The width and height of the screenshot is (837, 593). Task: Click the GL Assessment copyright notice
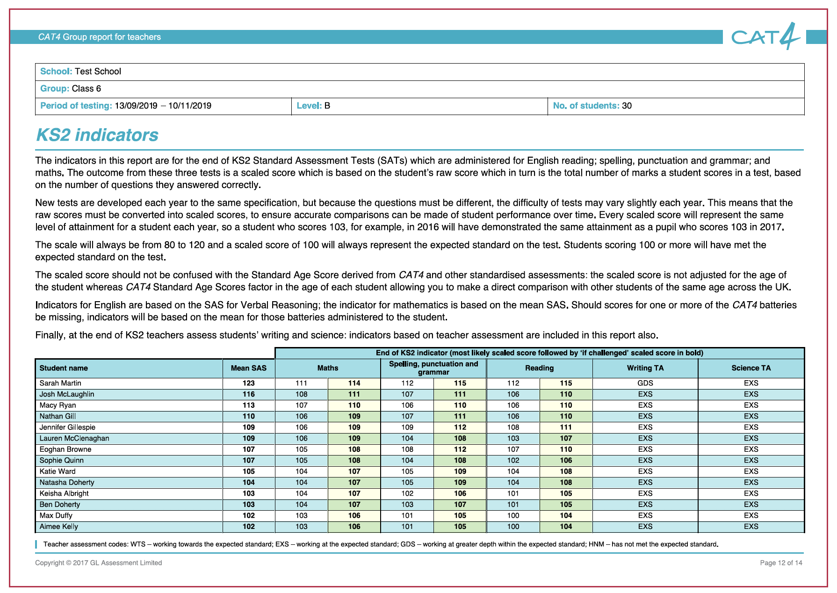99,563
